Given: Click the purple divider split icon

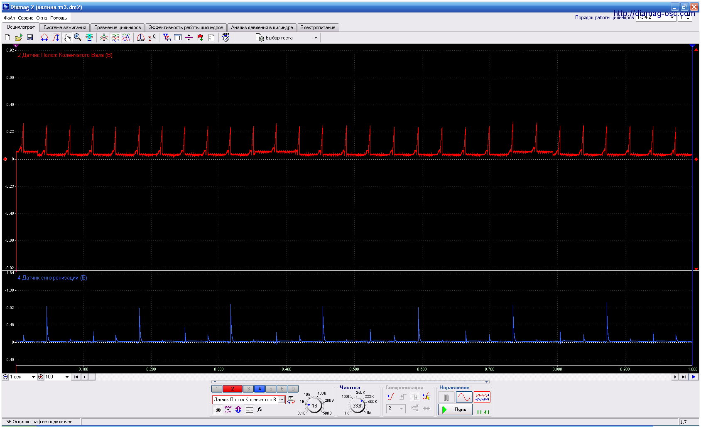Looking at the screenshot, I should click(189, 37).
